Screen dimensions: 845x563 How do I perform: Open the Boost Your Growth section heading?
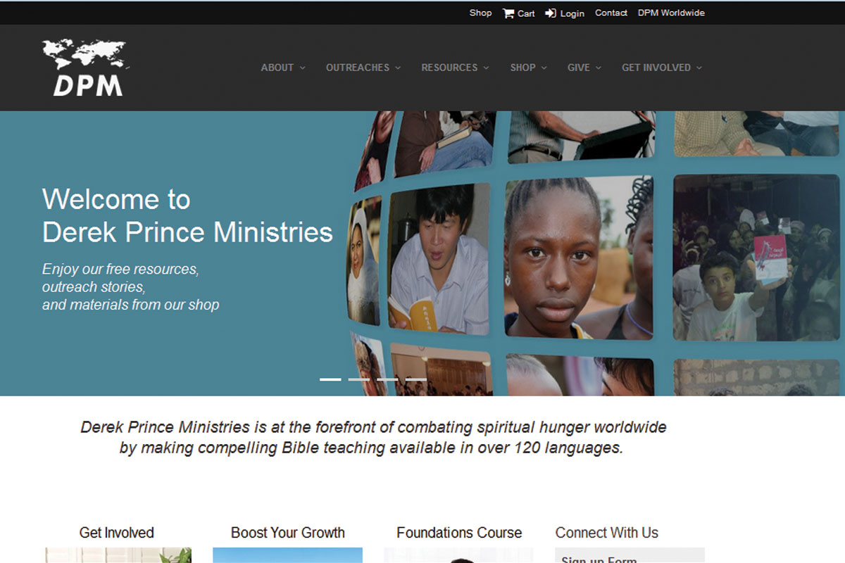pyautogui.click(x=288, y=533)
